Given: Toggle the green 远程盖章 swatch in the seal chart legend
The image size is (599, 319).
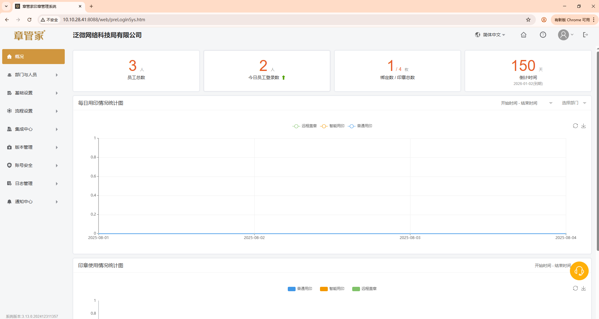Looking at the screenshot, I should tap(356, 289).
